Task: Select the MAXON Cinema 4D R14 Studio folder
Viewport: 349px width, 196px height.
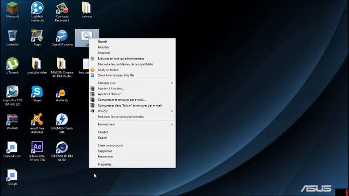Action: (x=62, y=68)
